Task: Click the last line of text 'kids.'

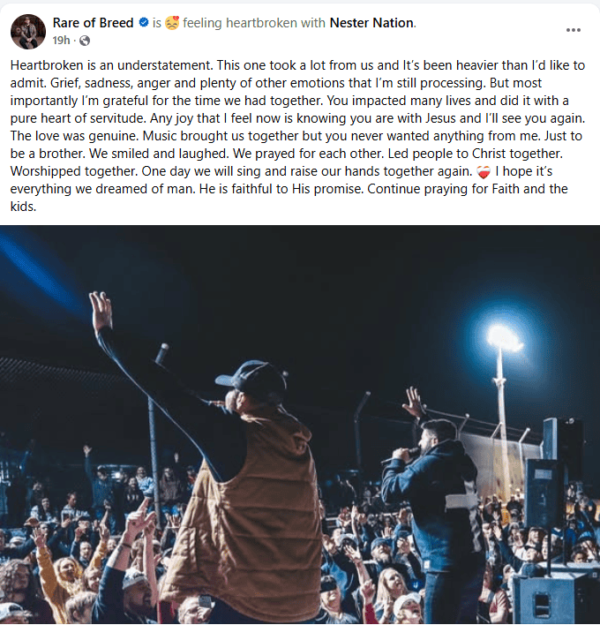Action: [x=23, y=207]
